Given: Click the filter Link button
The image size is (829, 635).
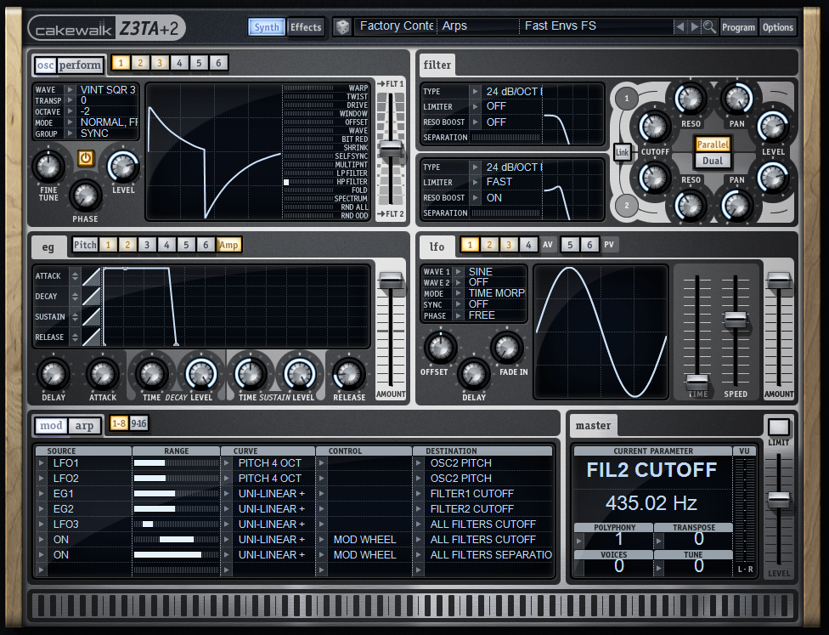Looking at the screenshot, I should (622, 152).
